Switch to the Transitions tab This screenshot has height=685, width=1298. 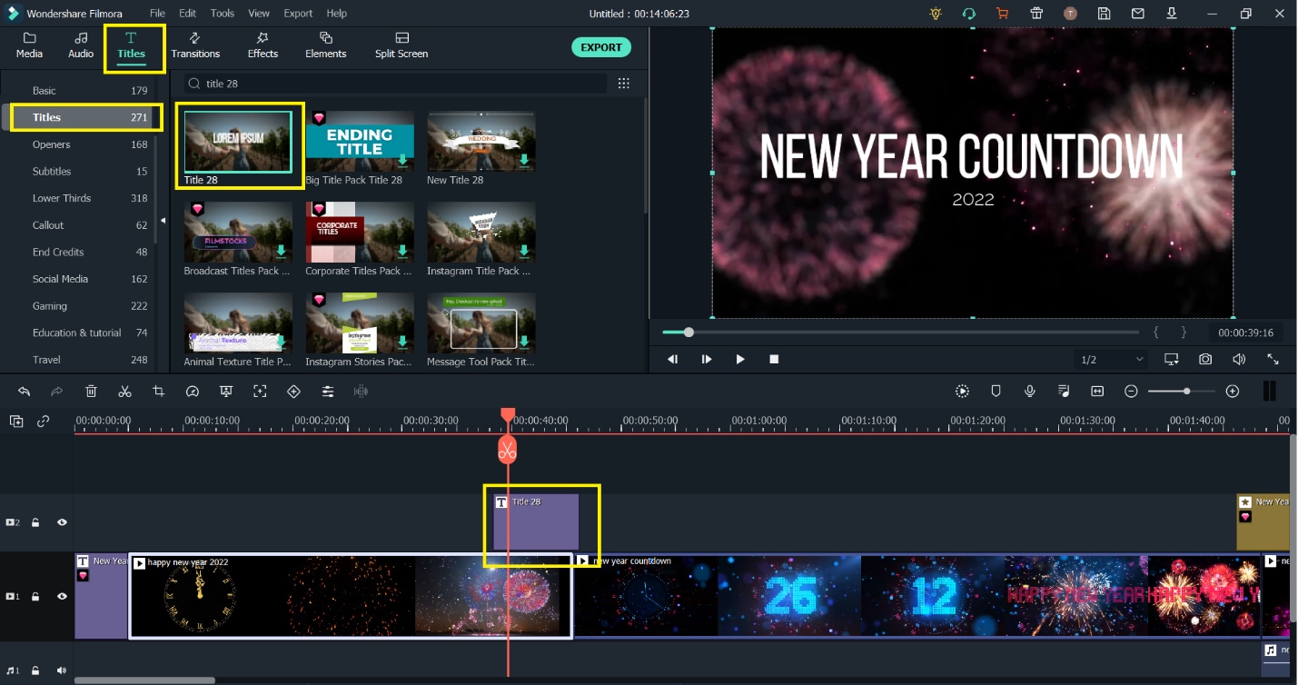(195, 45)
